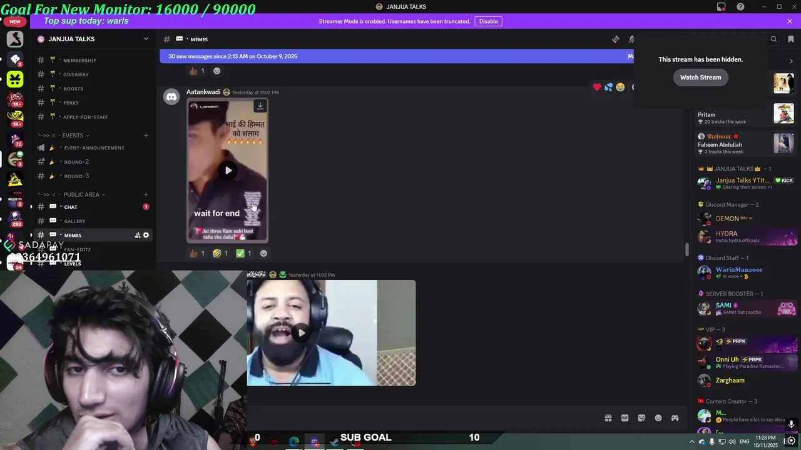Open the GIF picker
Screen dimensions: 801x450
625,418
